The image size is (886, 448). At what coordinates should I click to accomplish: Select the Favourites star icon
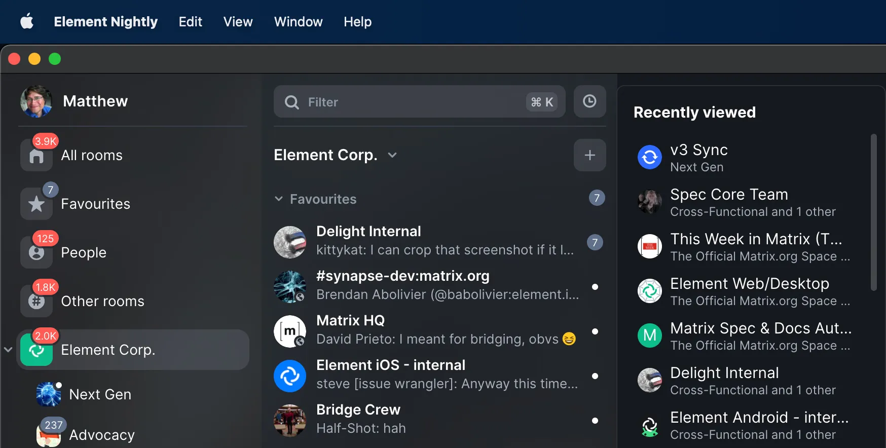(x=36, y=204)
